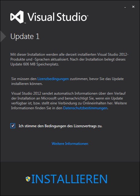Screen dimensions: 140x196
Task: Click the UAC shield icon beside INSTALLIEREN
Action: click(x=28, y=179)
